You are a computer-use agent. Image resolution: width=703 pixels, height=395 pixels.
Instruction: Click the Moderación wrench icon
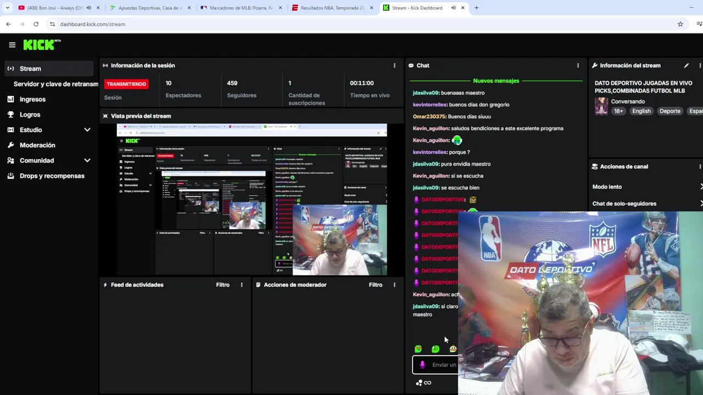point(10,145)
